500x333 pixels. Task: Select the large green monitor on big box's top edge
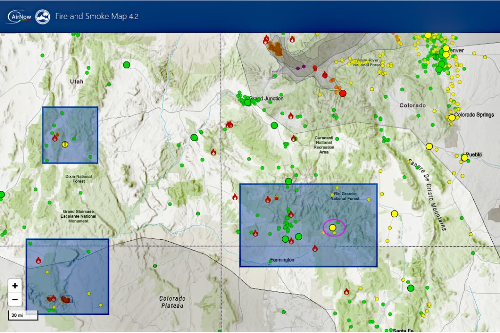(x=289, y=182)
